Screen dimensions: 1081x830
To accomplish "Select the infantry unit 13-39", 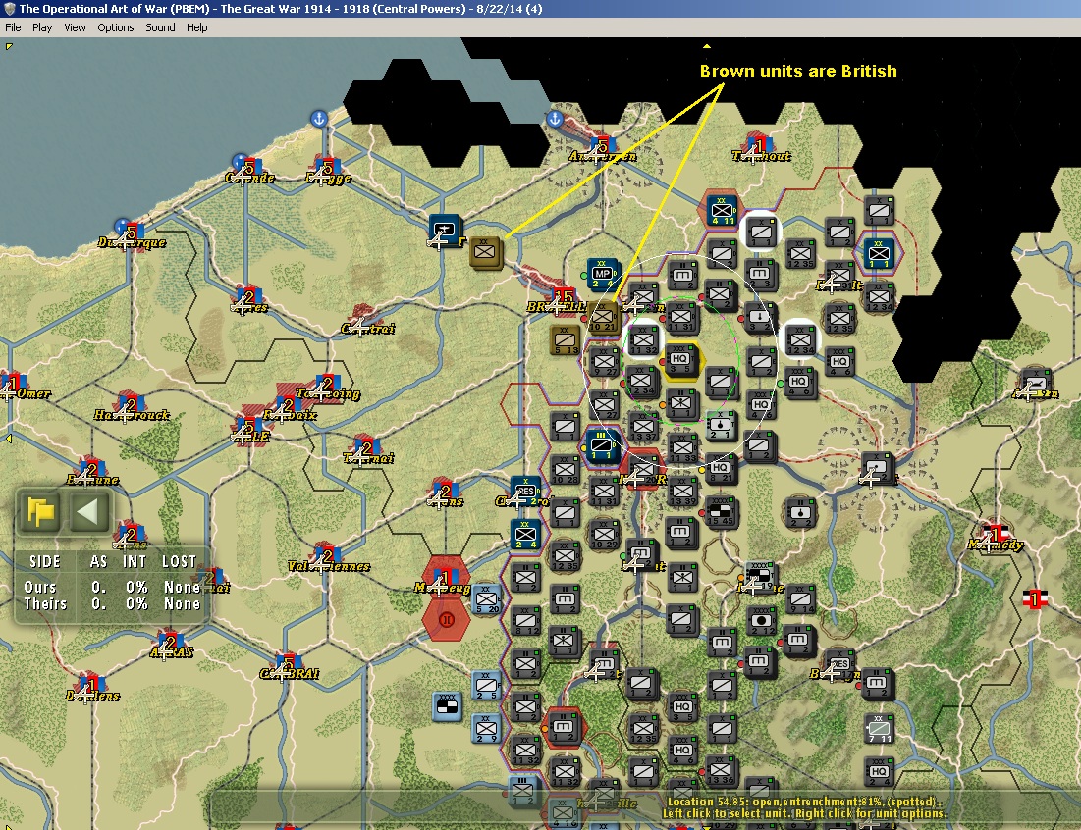I will coord(681,492).
